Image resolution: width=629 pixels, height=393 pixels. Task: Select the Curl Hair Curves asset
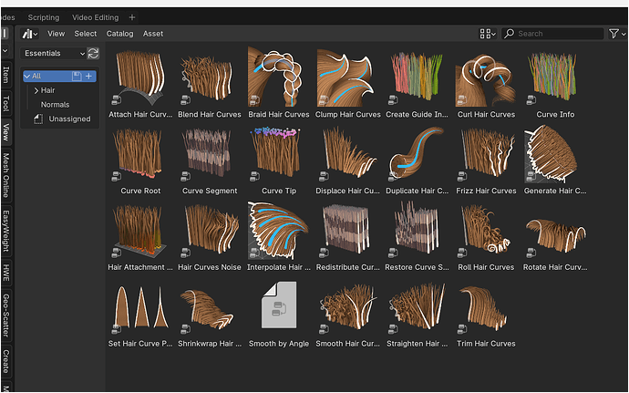[486, 83]
